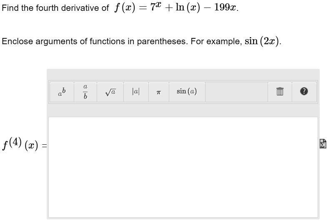Open the sin(a) functions button
328x221 pixels.
coord(187,92)
